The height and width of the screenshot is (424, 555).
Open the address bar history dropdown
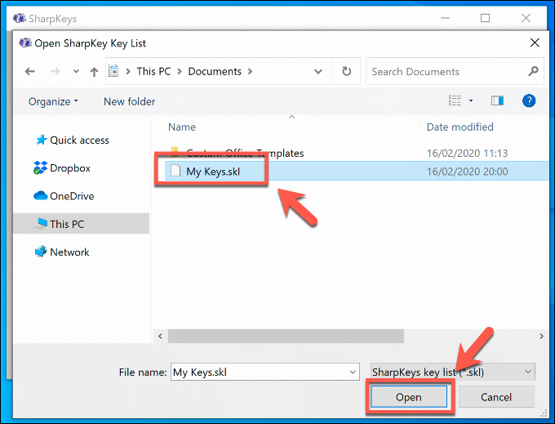(318, 72)
